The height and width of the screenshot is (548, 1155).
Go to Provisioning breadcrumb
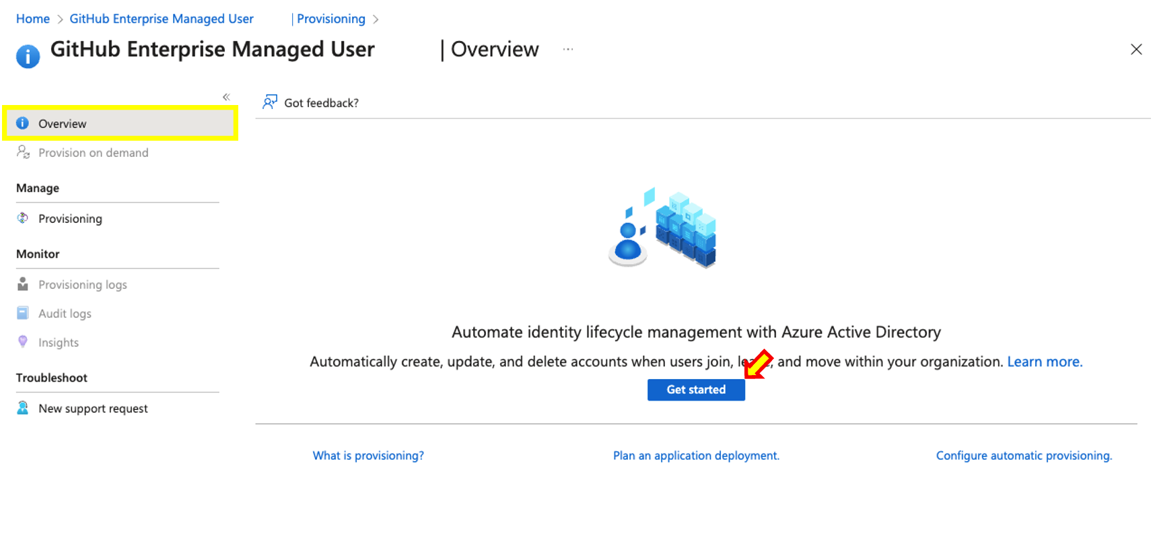pyautogui.click(x=331, y=19)
